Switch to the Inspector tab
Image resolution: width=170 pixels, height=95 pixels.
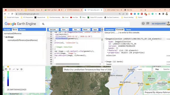(x=110, y=30)
